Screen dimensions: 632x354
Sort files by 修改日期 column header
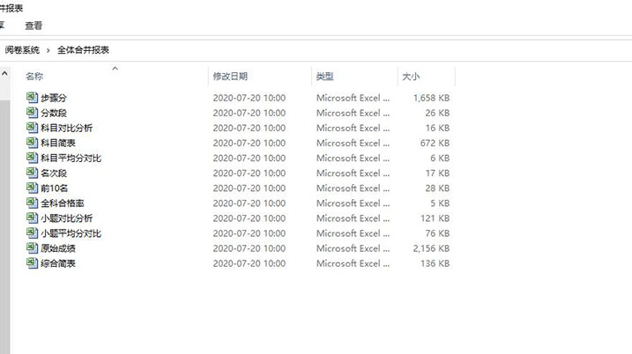pyautogui.click(x=230, y=77)
